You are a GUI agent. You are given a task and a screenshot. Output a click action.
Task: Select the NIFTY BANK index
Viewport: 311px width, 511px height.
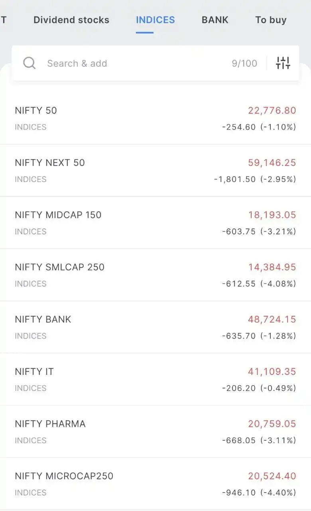tap(155, 327)
